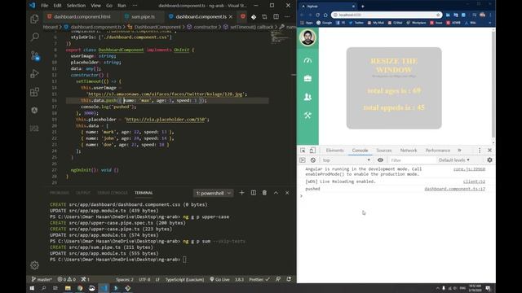Viewport: 522px width, 293px height.
Task: Reload the browser page
Action: (317, 15)
